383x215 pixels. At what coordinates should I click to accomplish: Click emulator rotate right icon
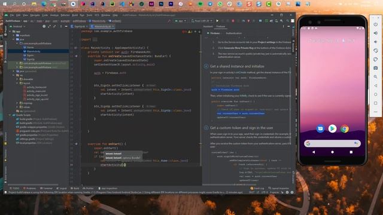coord(376,59)
